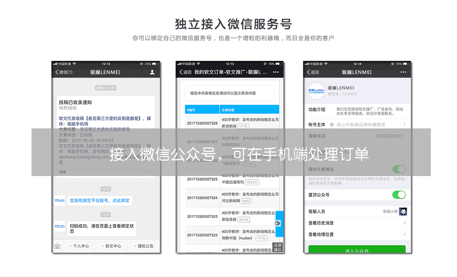This screenshot has height=277, width=457.
Task: Go back via the 微信(1) back button
Action: (64, 72)
